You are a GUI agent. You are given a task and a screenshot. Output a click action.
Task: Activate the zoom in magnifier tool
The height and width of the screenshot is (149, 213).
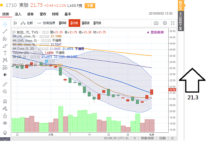(5, 92)
